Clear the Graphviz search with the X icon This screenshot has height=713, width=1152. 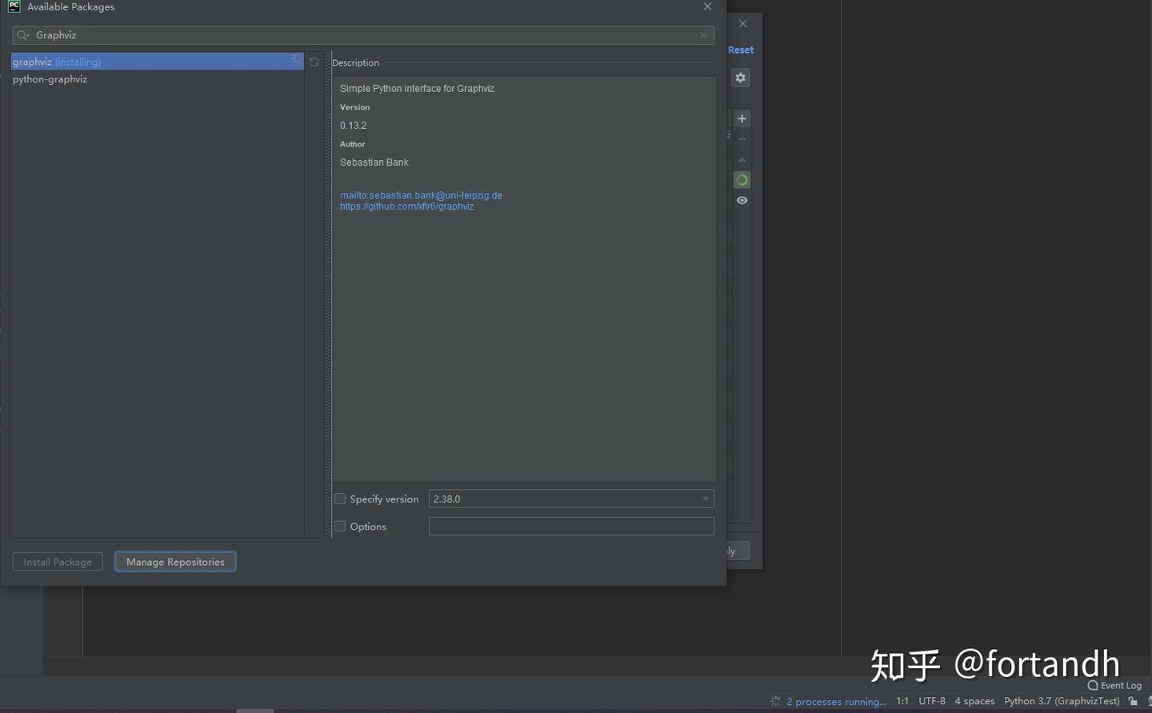[703, 35]
